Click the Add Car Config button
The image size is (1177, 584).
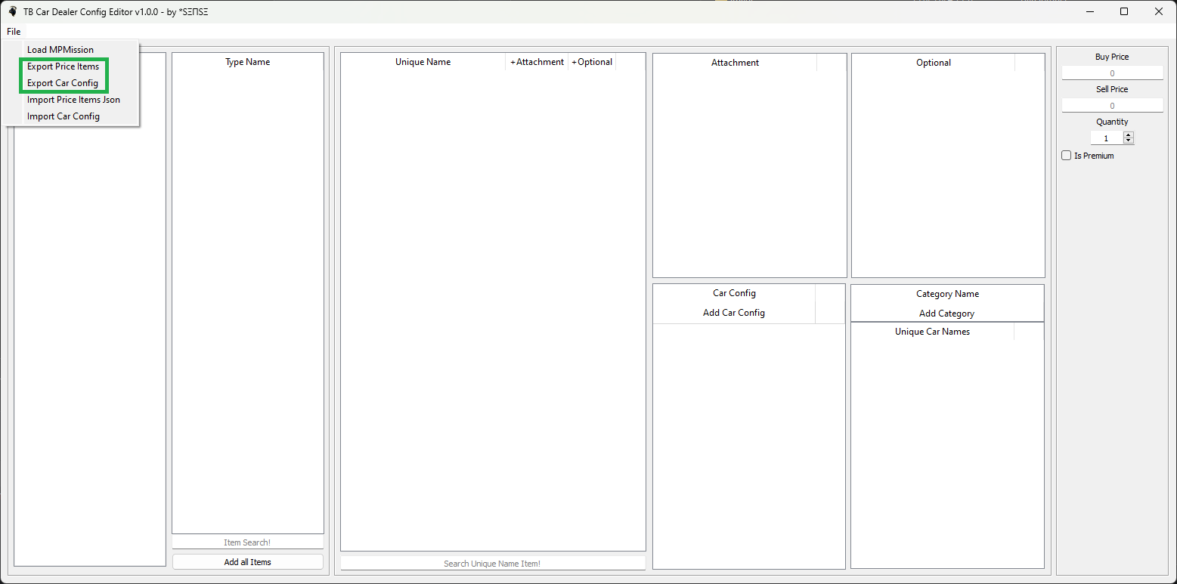[733, 313]
